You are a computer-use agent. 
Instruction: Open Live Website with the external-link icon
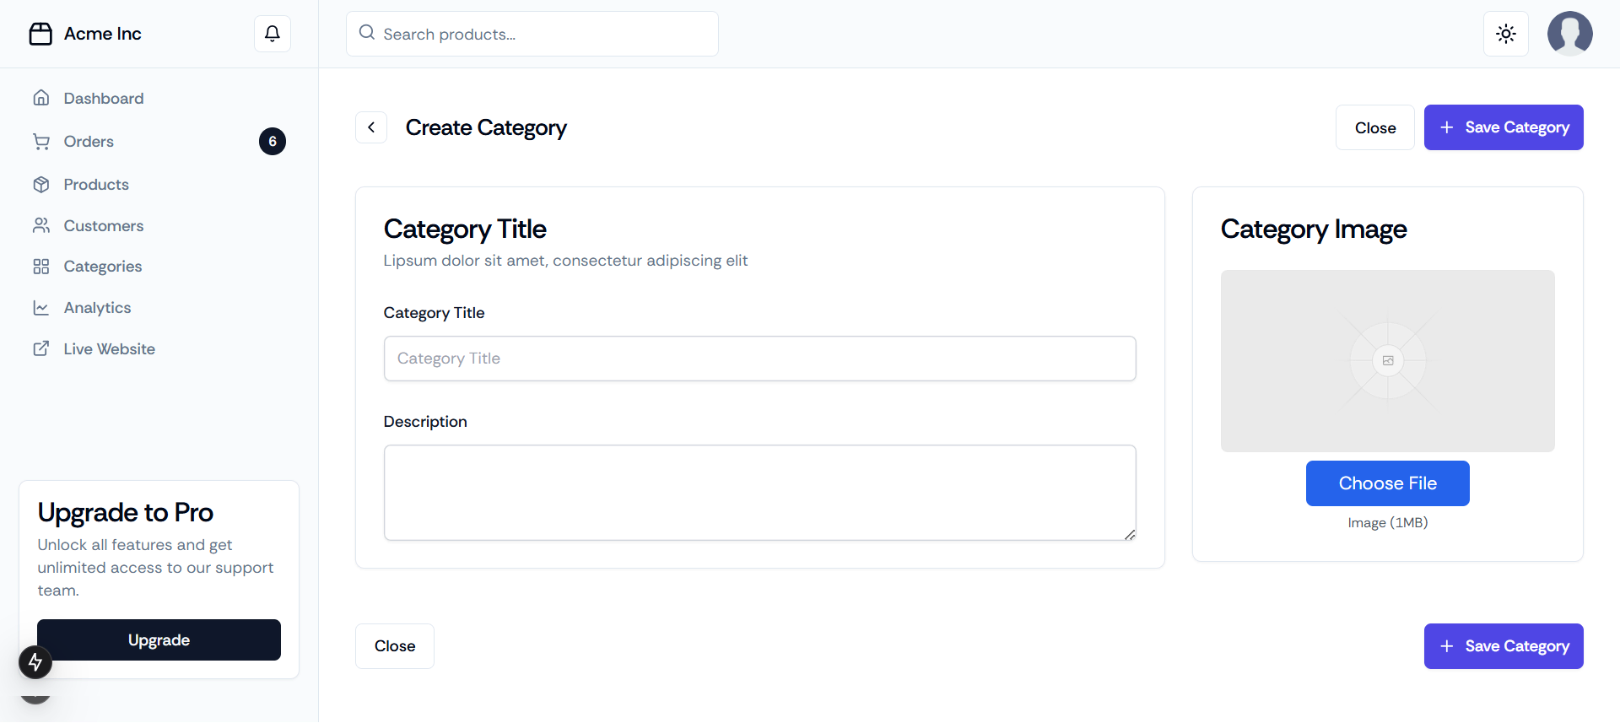pyautogui.click(x=42, y=348)
